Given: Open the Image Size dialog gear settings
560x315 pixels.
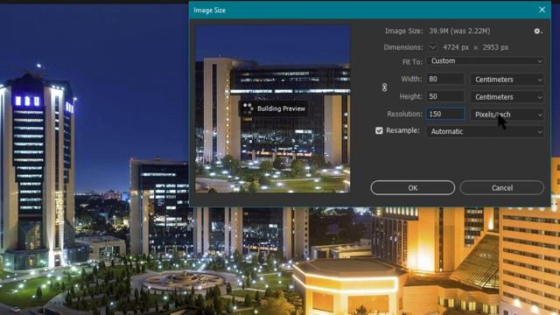Looking at the screenshot, I should tap(538, 31).
